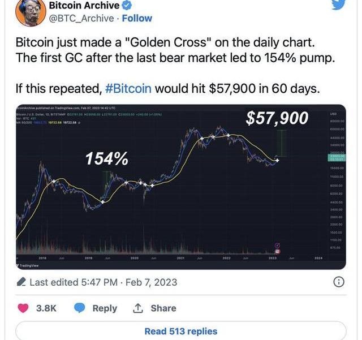Click the reply speech bubble icon
The image size is (362, 340).
[80, 308]
